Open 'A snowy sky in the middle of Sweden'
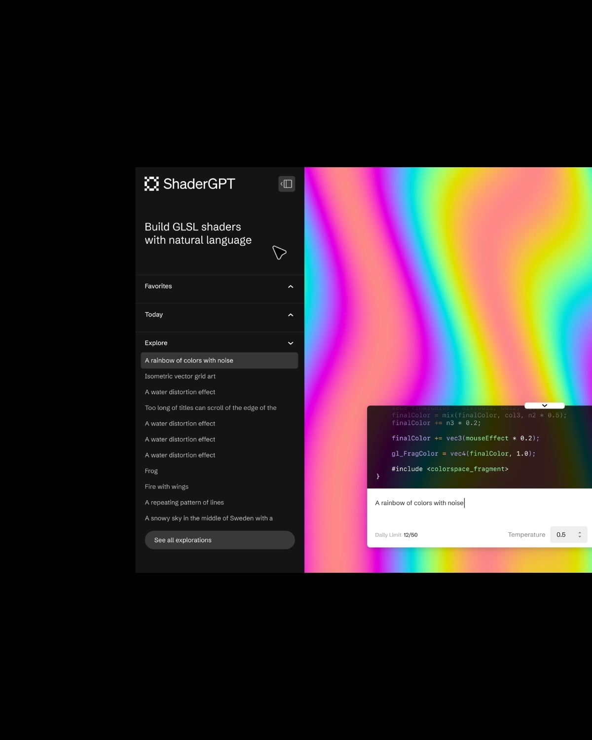Image resolution: width=592 pixels, height=740 pixels. 208,518
